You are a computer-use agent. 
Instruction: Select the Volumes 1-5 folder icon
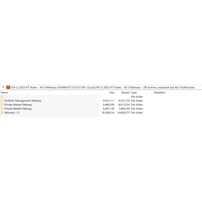click(x=2, y=112)
